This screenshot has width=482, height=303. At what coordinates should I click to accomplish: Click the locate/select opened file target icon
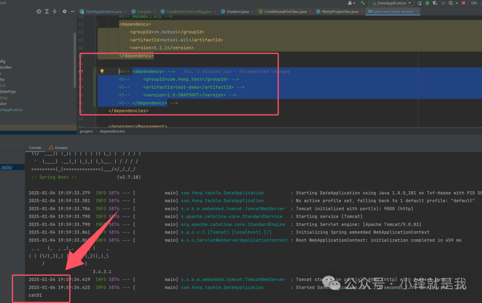click(39, 12)
